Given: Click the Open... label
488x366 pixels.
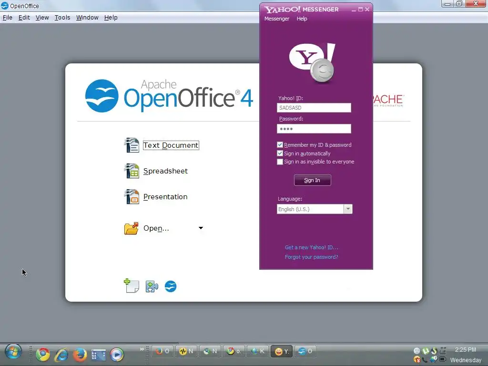Looking at the screenshot, I should pyautogui.click(x=156, y=228).
